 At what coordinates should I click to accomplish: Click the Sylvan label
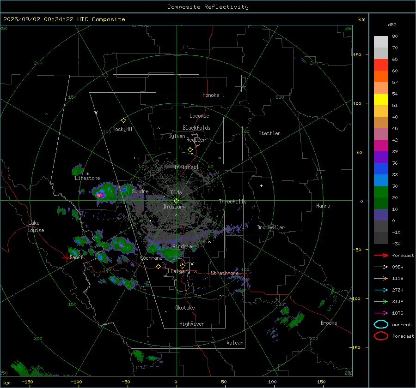click(177, 136)
